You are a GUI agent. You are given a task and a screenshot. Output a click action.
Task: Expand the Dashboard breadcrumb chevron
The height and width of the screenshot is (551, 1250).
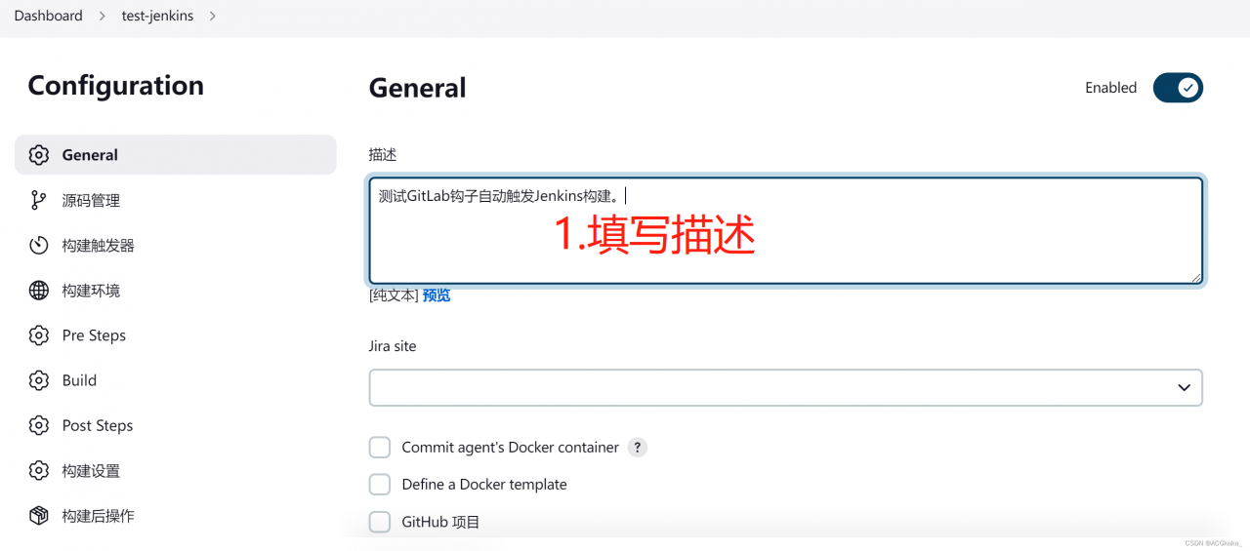(104, 16)
